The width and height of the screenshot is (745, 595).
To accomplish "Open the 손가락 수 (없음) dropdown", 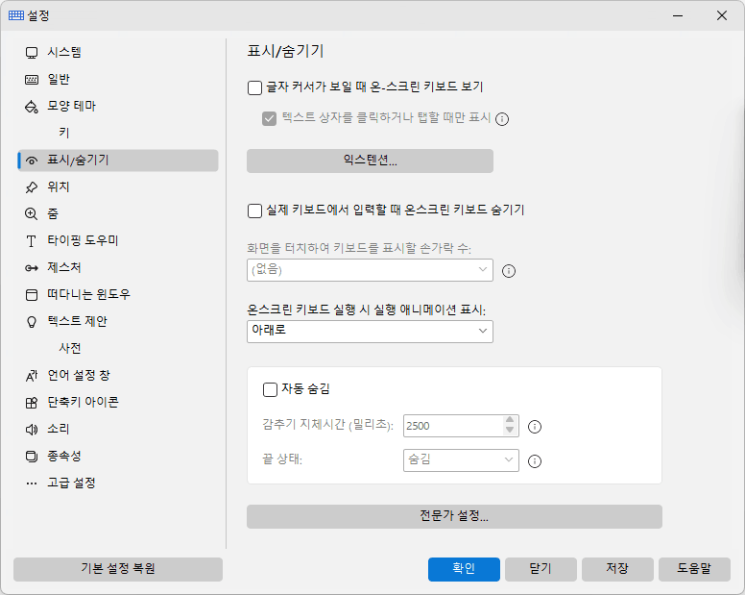I will coord(370,270).
